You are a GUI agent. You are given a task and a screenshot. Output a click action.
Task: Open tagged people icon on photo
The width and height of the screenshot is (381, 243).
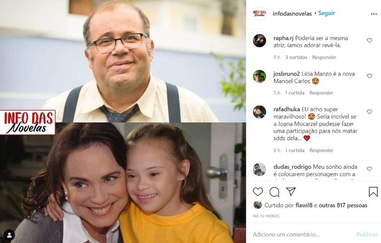tap(9, 235)
